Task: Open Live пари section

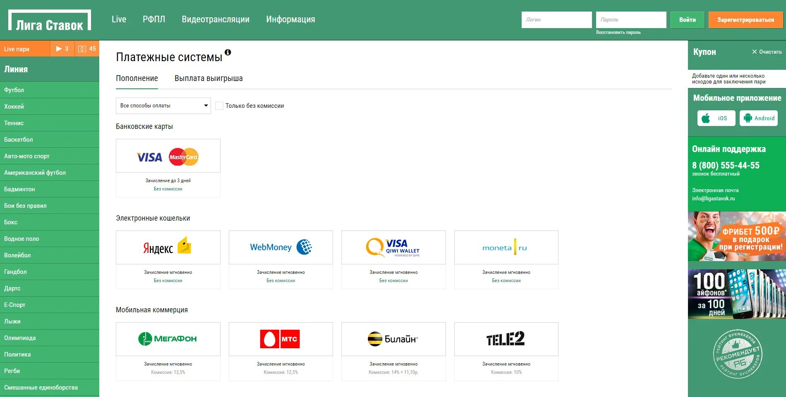Action: pos(25,49)
